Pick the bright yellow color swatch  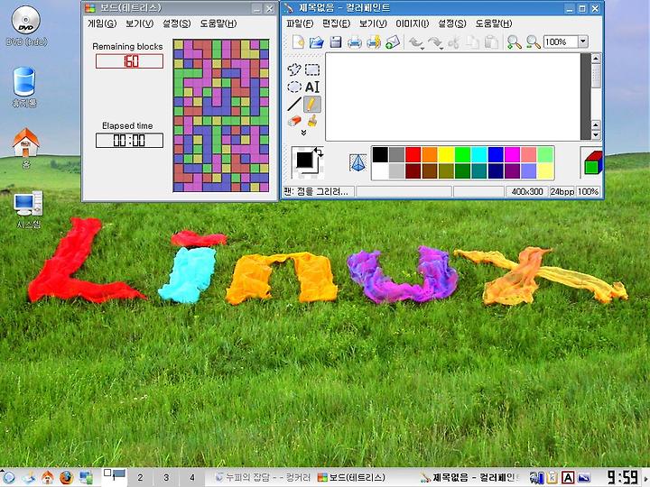[x=446, y=154]
